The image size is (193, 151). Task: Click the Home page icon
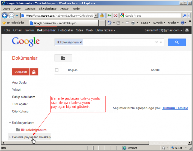coord(109,23)
